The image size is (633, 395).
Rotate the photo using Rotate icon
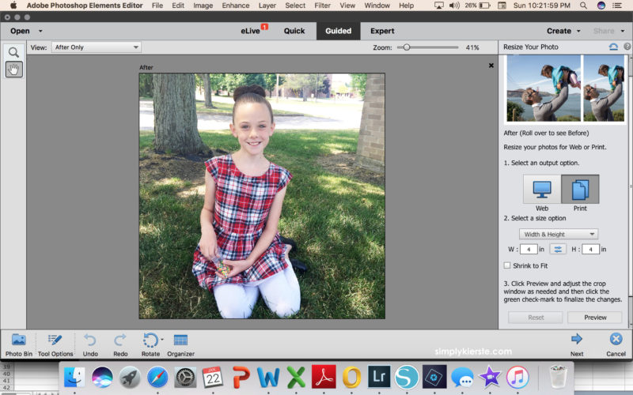[150, 340]
